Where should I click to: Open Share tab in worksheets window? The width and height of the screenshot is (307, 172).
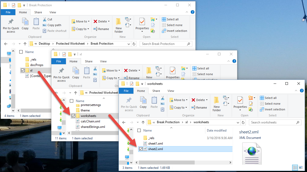coord(156,91)
